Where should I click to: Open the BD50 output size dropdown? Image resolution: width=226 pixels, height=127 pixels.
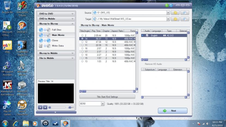point(103,104)
